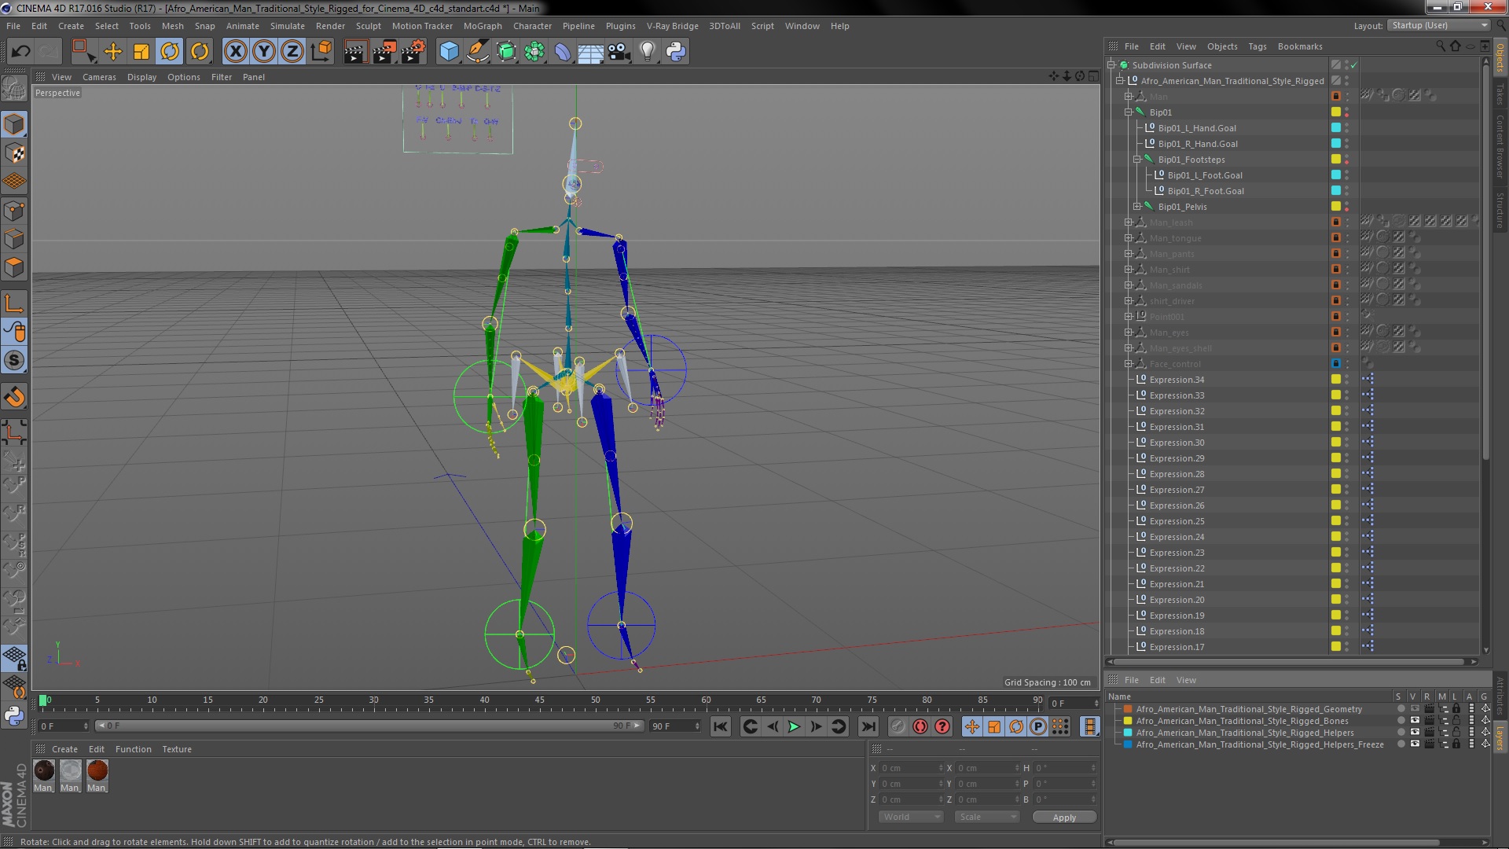This screenshot has width=1509, height=849.
Task: Enable the Axis mode tool
Action: tap(14, 303)
